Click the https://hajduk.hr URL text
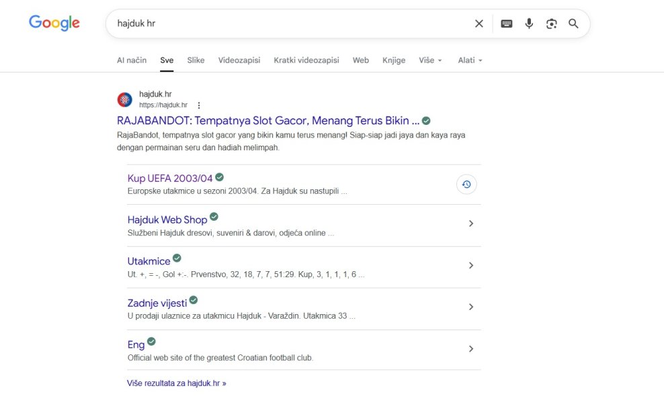Viewport: 664px width, 398px height. pos(163,105)
